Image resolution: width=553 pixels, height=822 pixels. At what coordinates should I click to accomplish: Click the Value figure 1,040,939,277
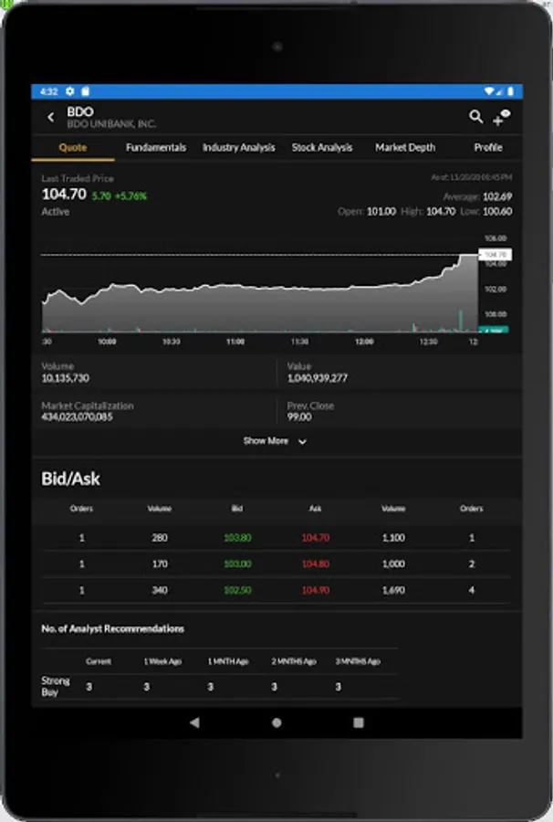[x=318, y=378]
